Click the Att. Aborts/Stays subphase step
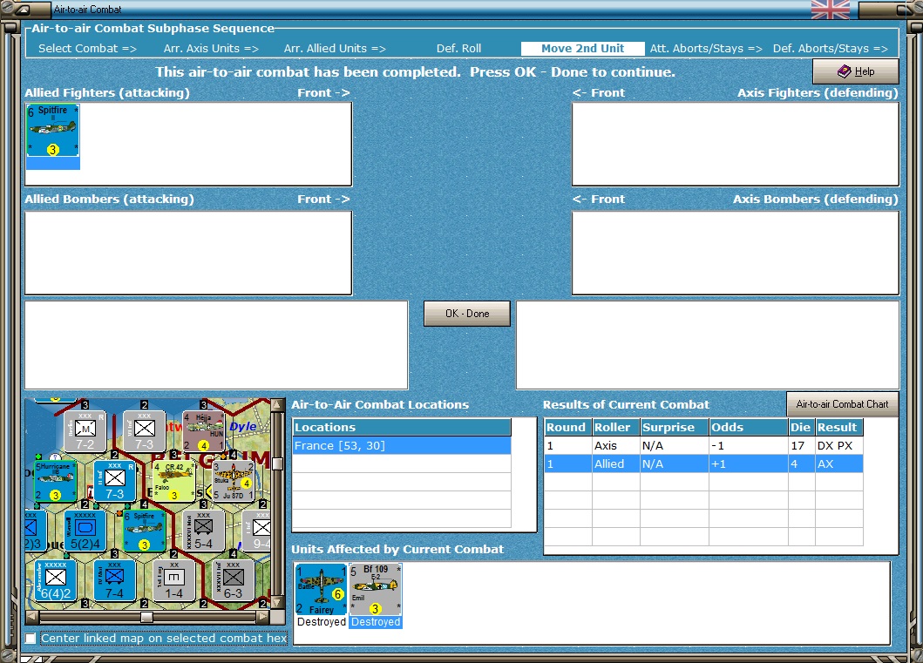This screenshot has width=923, height=663. (706, 49)
